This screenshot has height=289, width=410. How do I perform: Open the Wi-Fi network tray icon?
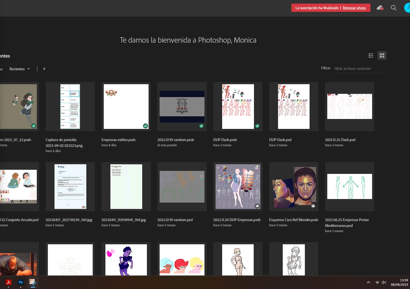pos(377,282)
